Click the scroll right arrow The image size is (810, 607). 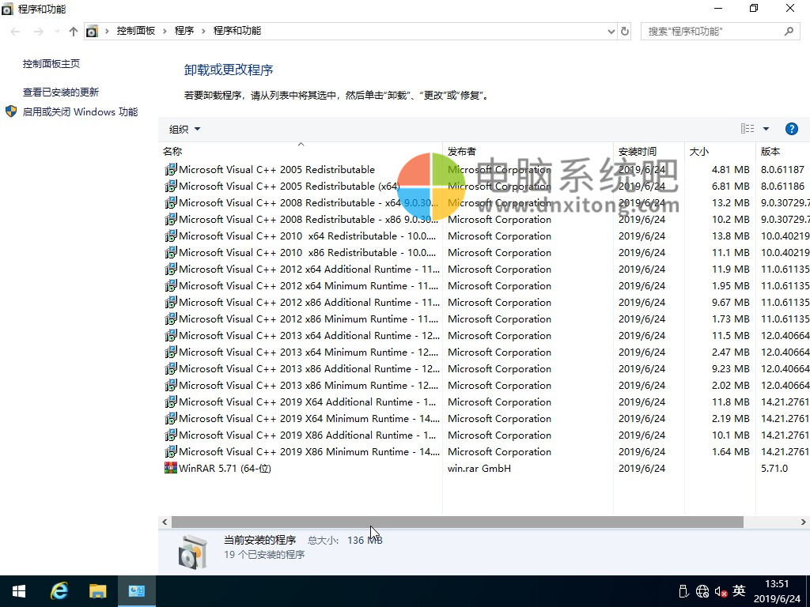(804, 522)
